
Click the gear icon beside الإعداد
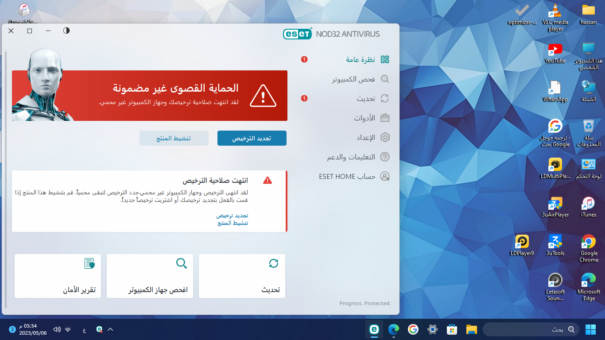pos(385,137)
